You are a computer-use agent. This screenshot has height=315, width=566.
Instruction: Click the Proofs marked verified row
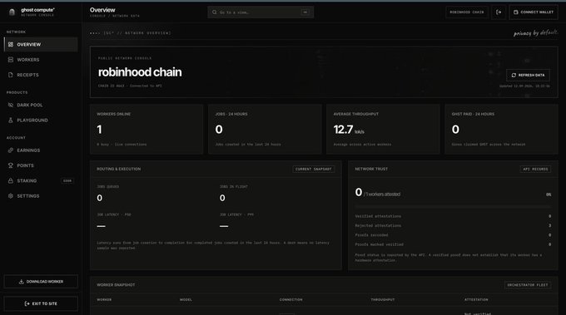coord(453,244)
